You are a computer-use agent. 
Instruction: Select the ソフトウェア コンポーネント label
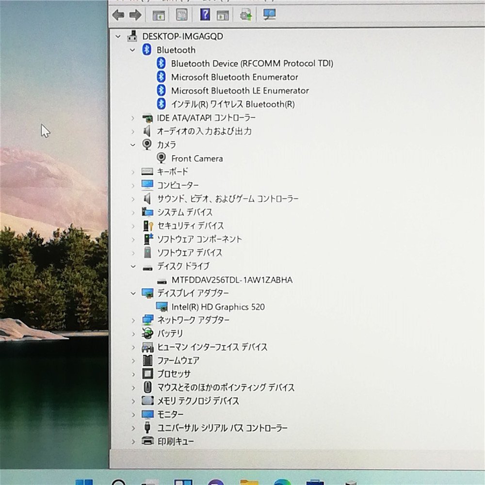199,240
